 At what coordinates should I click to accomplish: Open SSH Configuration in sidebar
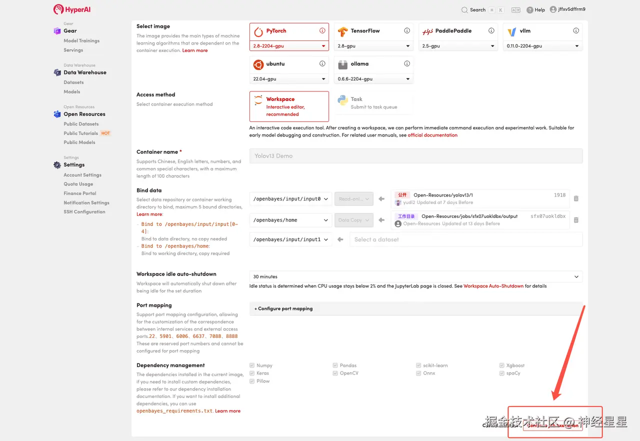(x=84, y=212)
